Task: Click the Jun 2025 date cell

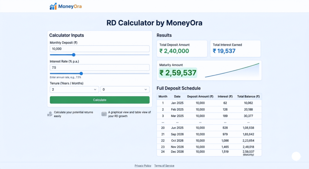Action: 177,128
